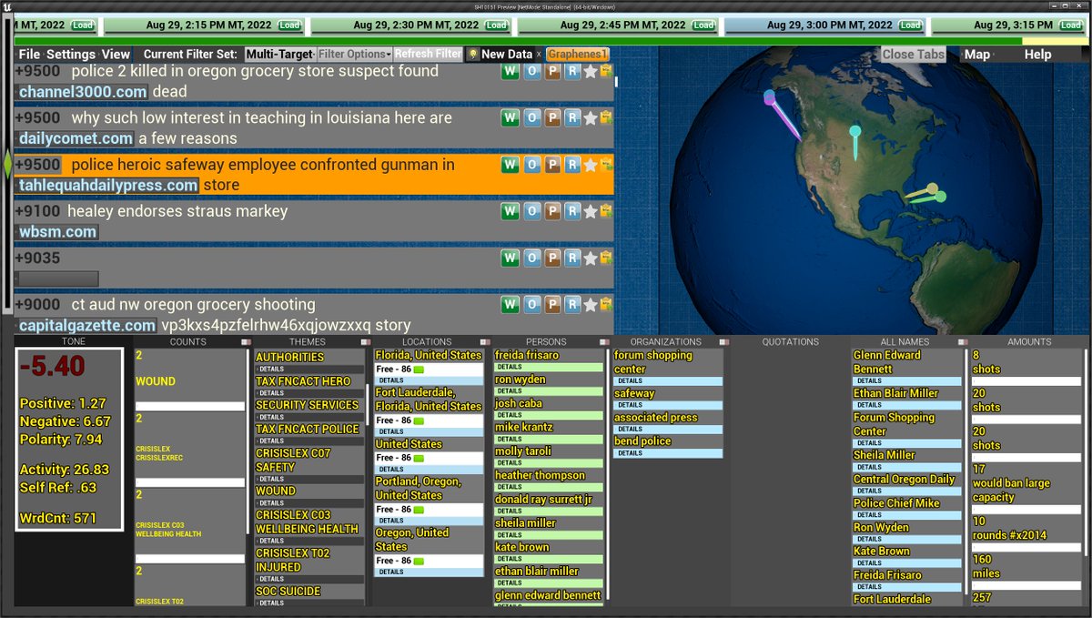
Task: Click the O icon on the dailycomet.com row
Action: coord(531,117)
